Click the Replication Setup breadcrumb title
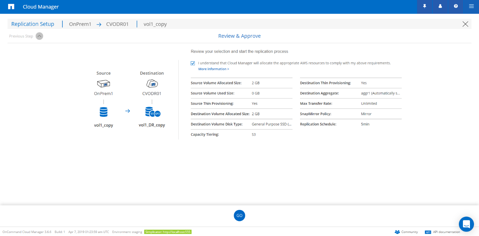Viewport: 479px width, 236px height. point(33,24)
